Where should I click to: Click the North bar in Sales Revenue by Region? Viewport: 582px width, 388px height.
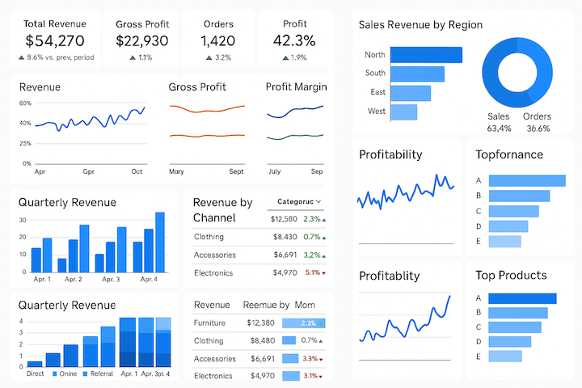[x=427, y=55]
